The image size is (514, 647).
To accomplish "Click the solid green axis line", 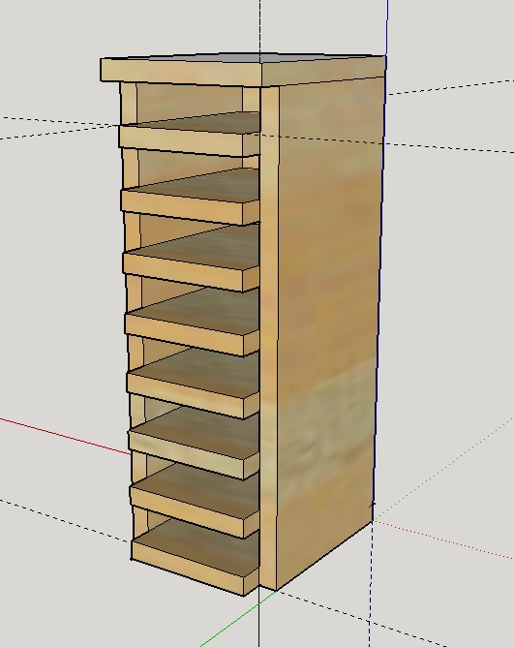I will pos(238,618).
